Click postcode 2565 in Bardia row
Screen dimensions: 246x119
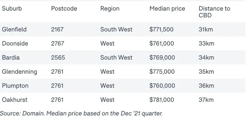click(x=58, y=58)
